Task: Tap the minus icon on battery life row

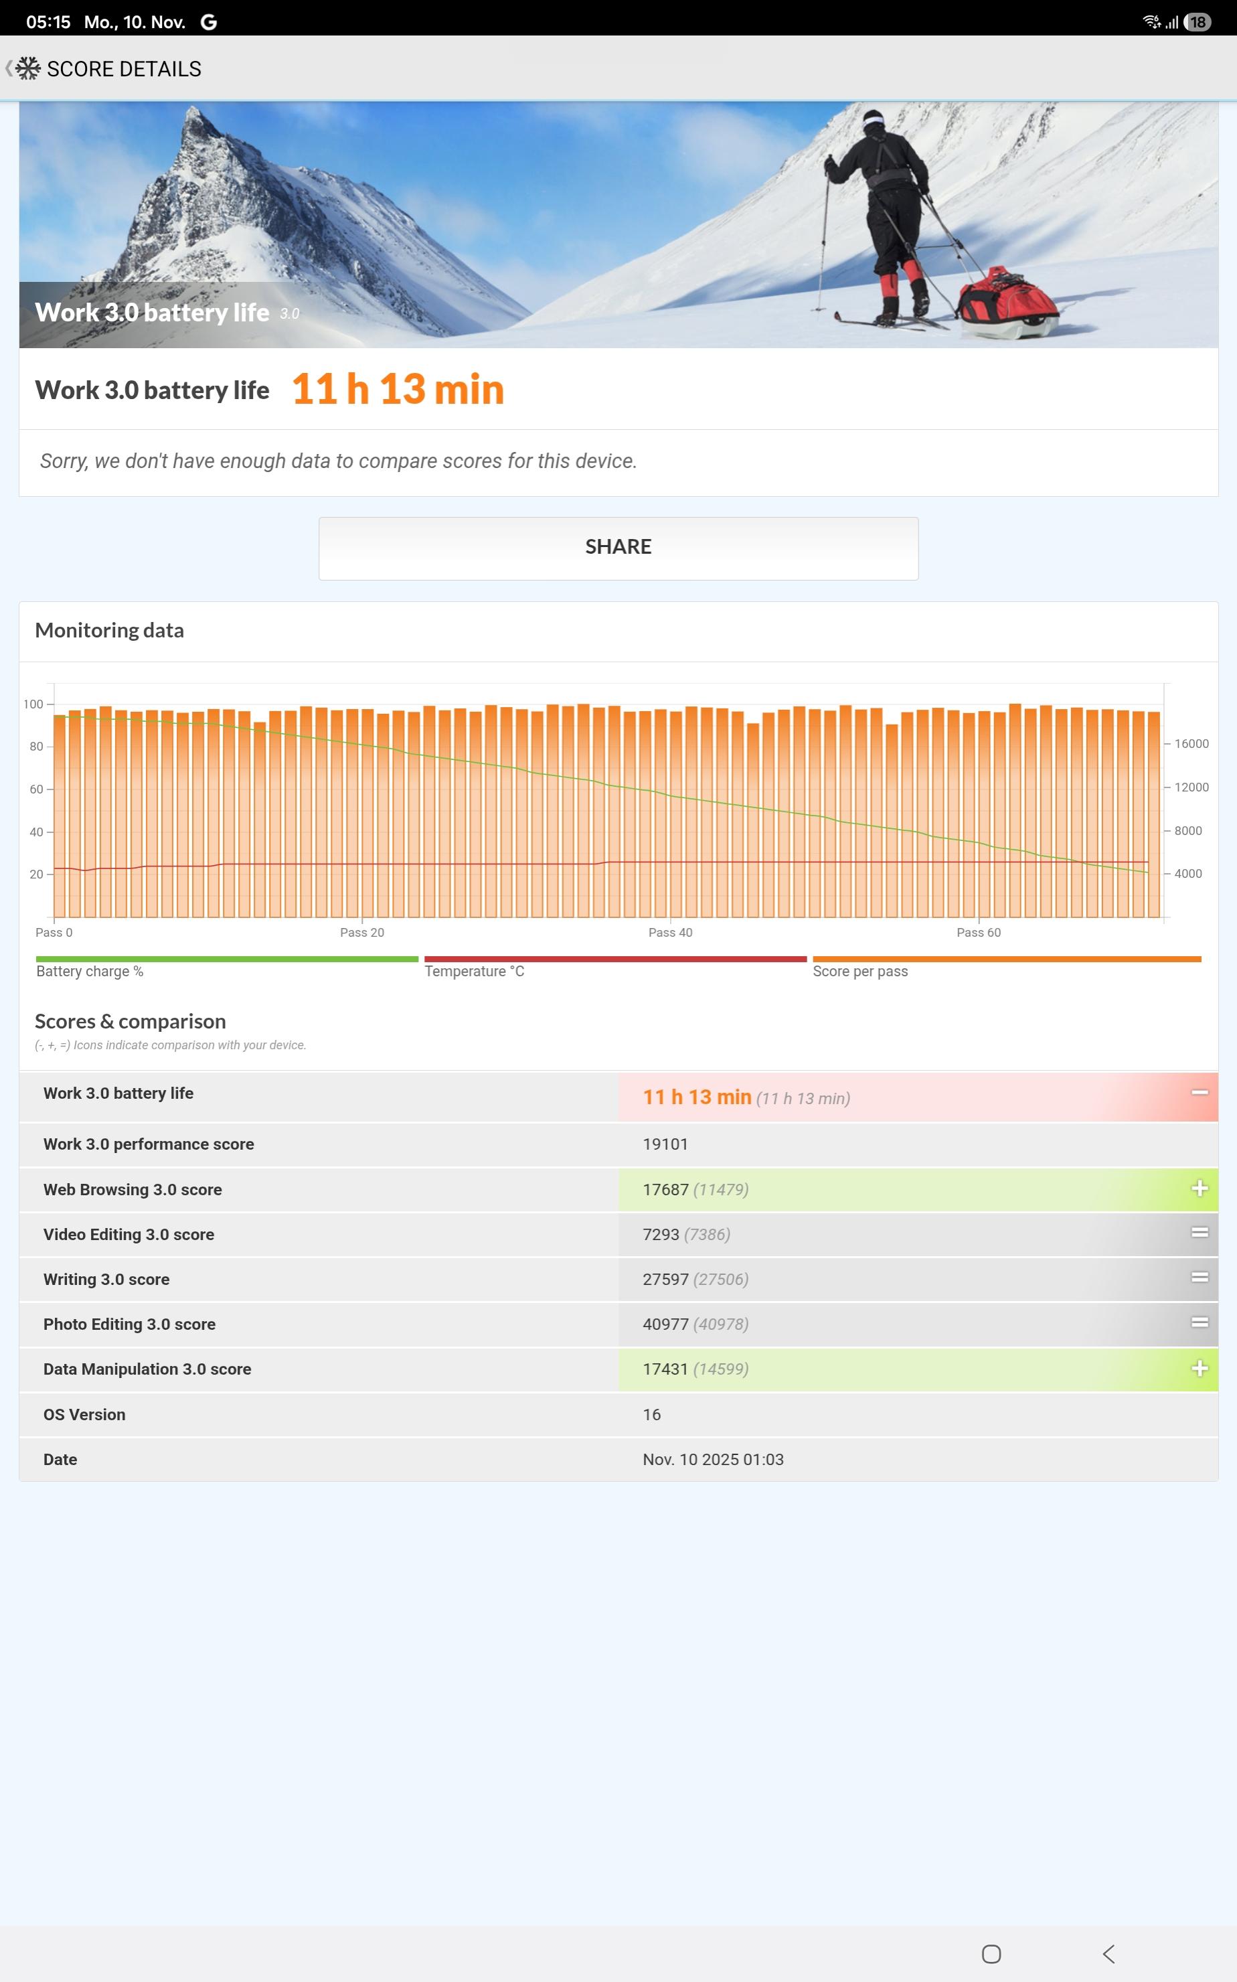Action: [x=1199, y=1093]
